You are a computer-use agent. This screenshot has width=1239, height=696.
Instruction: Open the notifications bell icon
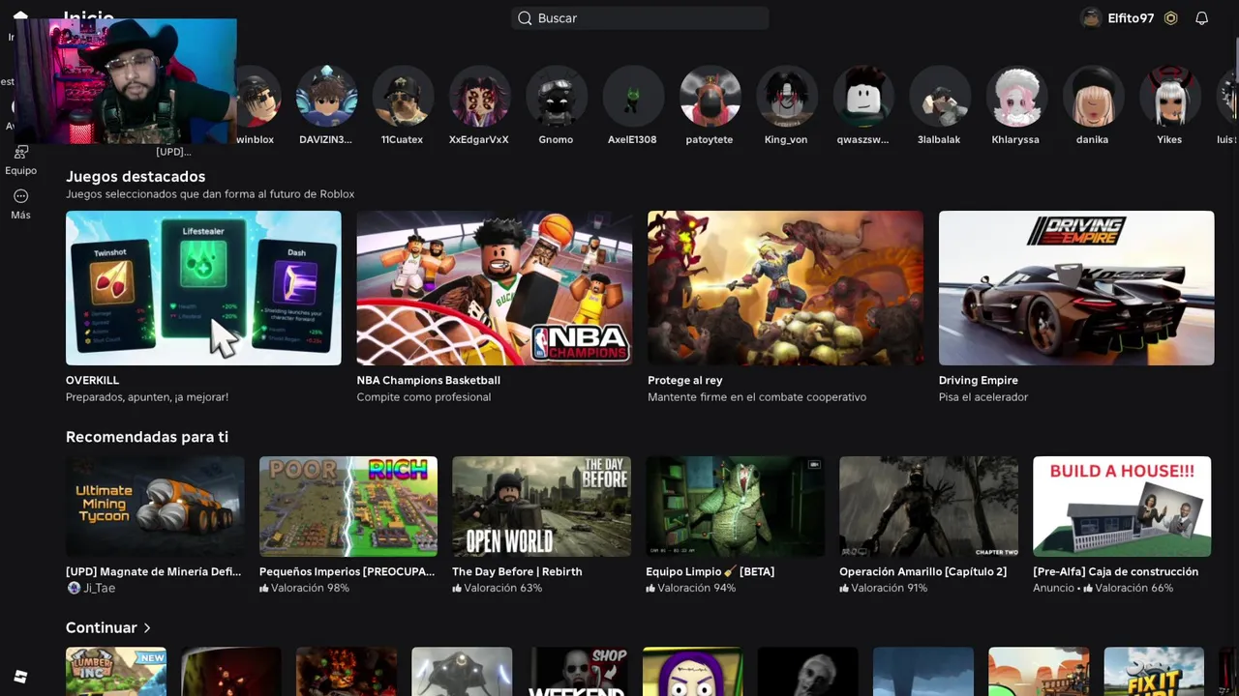(1201, 18)
